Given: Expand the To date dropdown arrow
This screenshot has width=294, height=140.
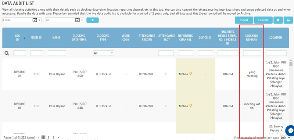Looking at the screenshot, I should point(82,20).
